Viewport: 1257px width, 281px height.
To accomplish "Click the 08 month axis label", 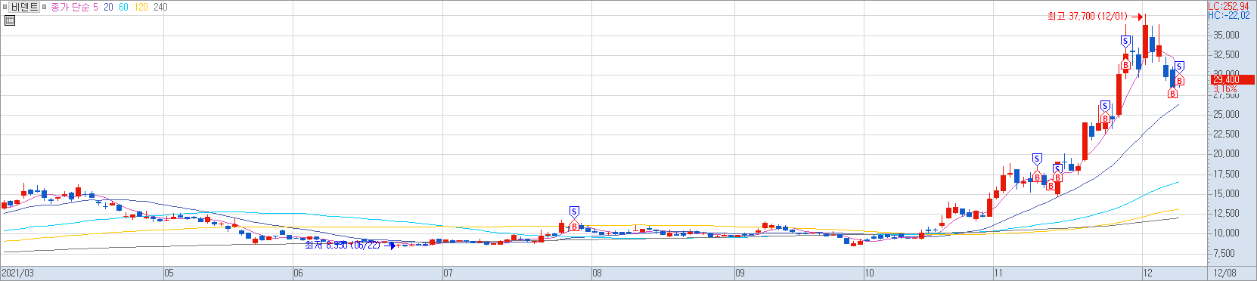I will click(x=597, y=273).
